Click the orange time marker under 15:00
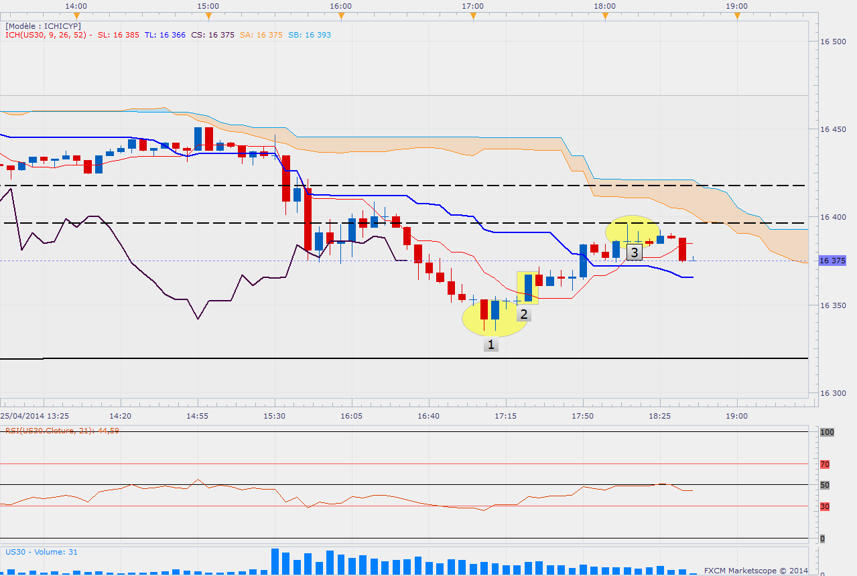The width and height of the screenshot is (857, 576). (x=208, y=15)
